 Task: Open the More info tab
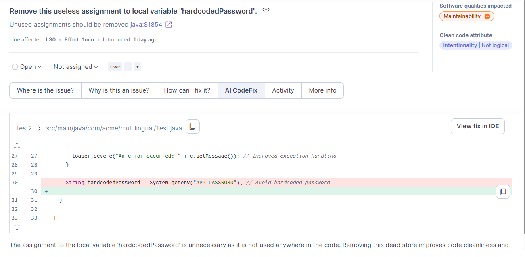pos(322,90)
